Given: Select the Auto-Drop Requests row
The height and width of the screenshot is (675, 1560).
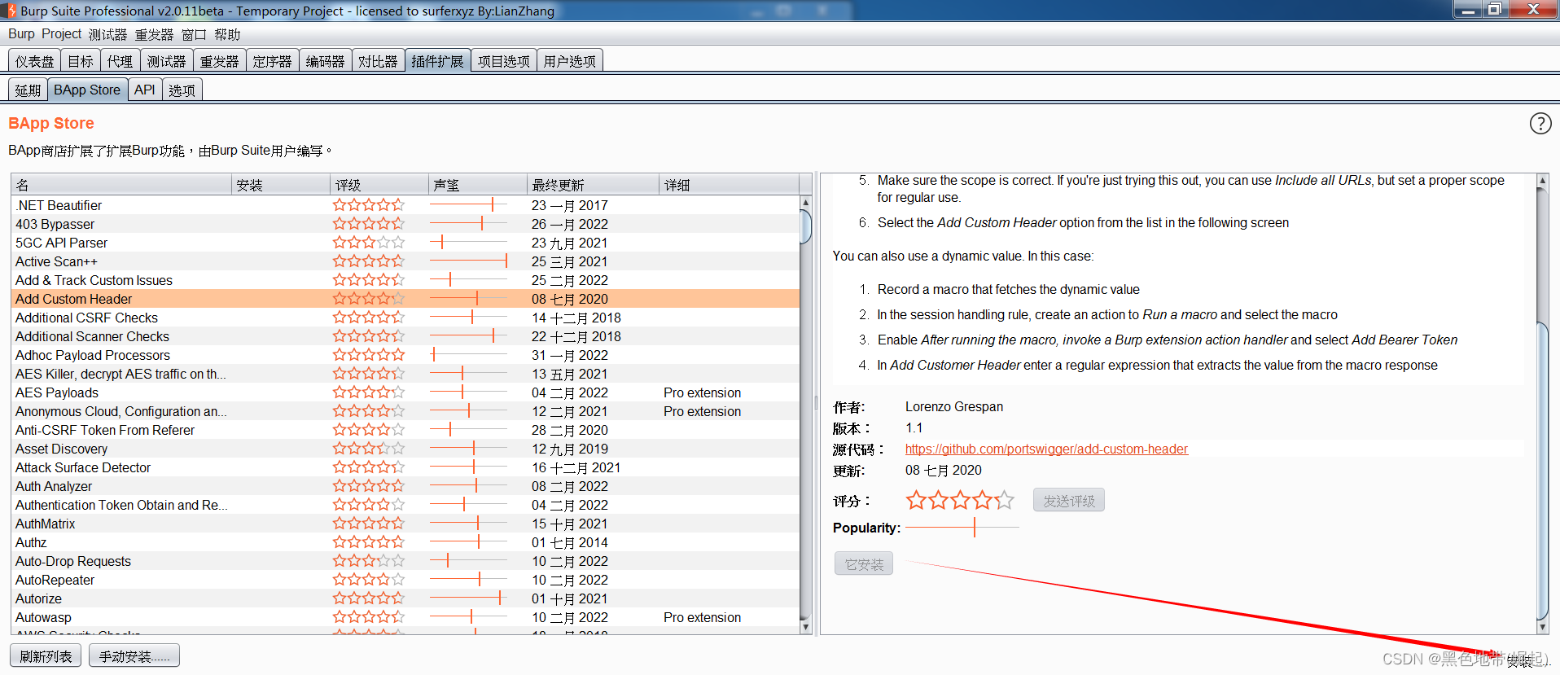Looking at the screenshot, I should coord(405,561).
